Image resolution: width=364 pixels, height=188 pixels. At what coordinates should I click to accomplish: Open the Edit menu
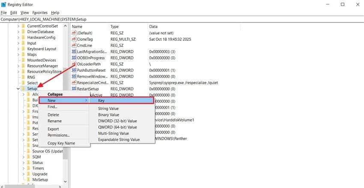(x=14, y=12)
